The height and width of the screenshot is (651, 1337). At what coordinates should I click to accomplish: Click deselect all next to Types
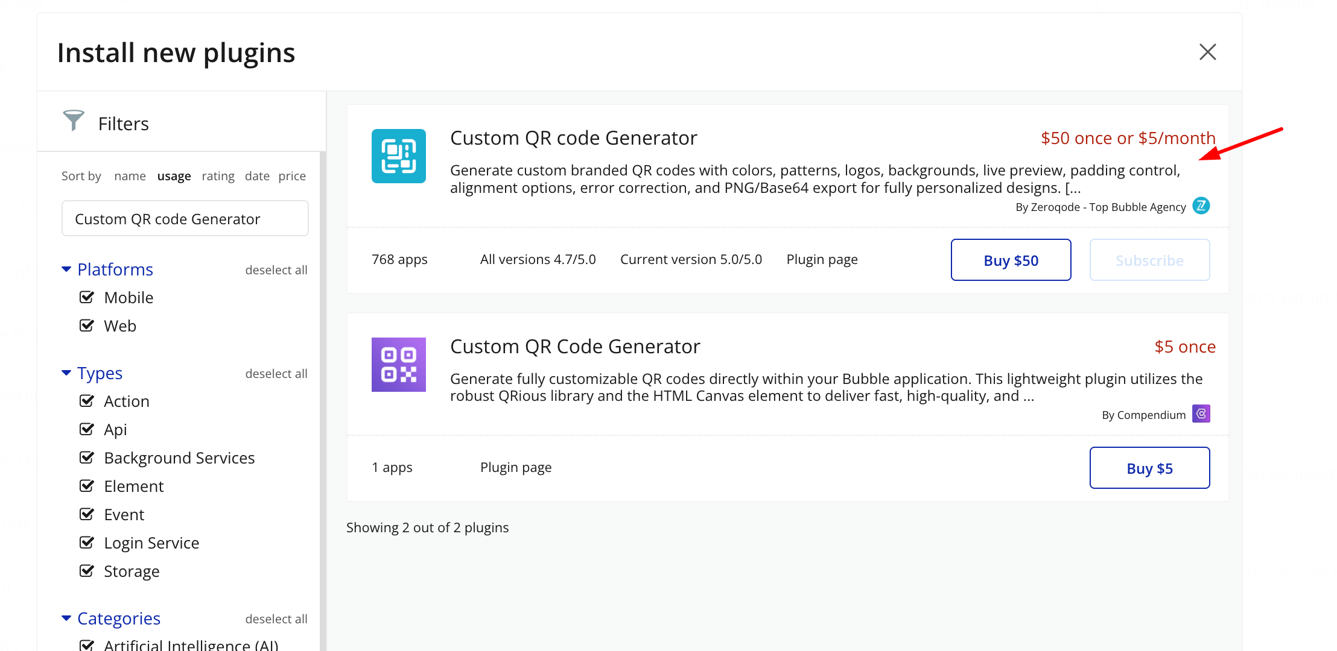[x=276, y=374]
